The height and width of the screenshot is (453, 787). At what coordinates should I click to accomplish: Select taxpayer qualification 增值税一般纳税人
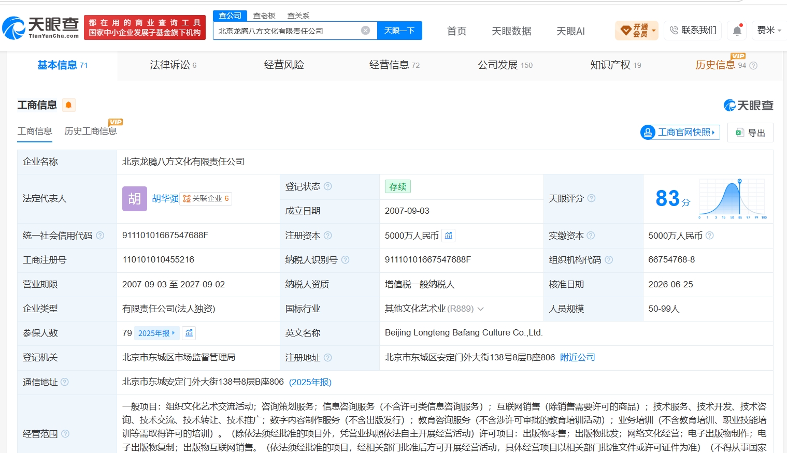tap(420, 285)
